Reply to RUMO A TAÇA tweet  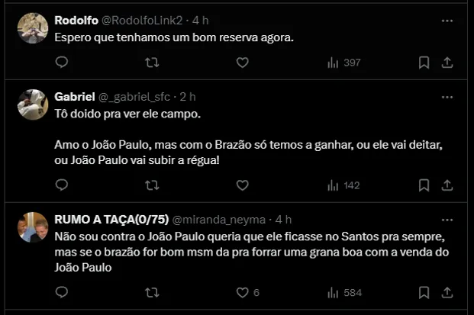(x=62, y=291)
